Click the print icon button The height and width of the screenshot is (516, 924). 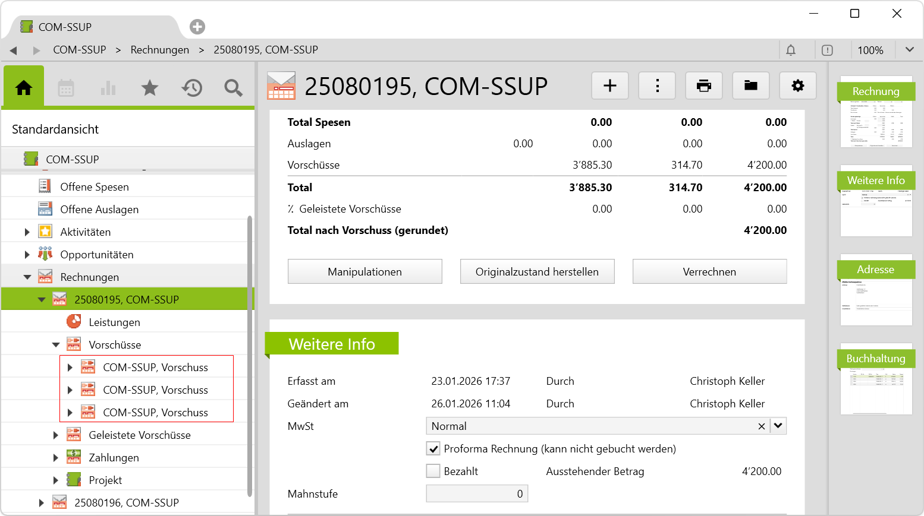pos(703,86)
